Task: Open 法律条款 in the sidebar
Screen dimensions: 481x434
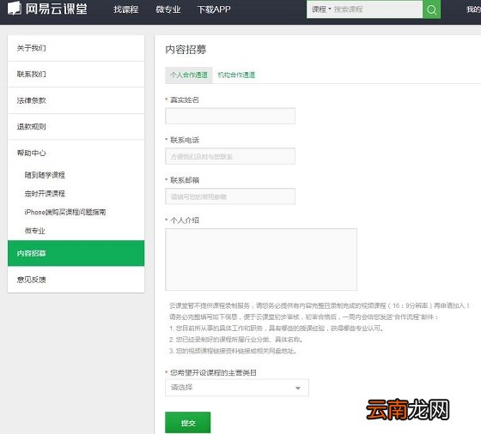Action: (76, 100)
